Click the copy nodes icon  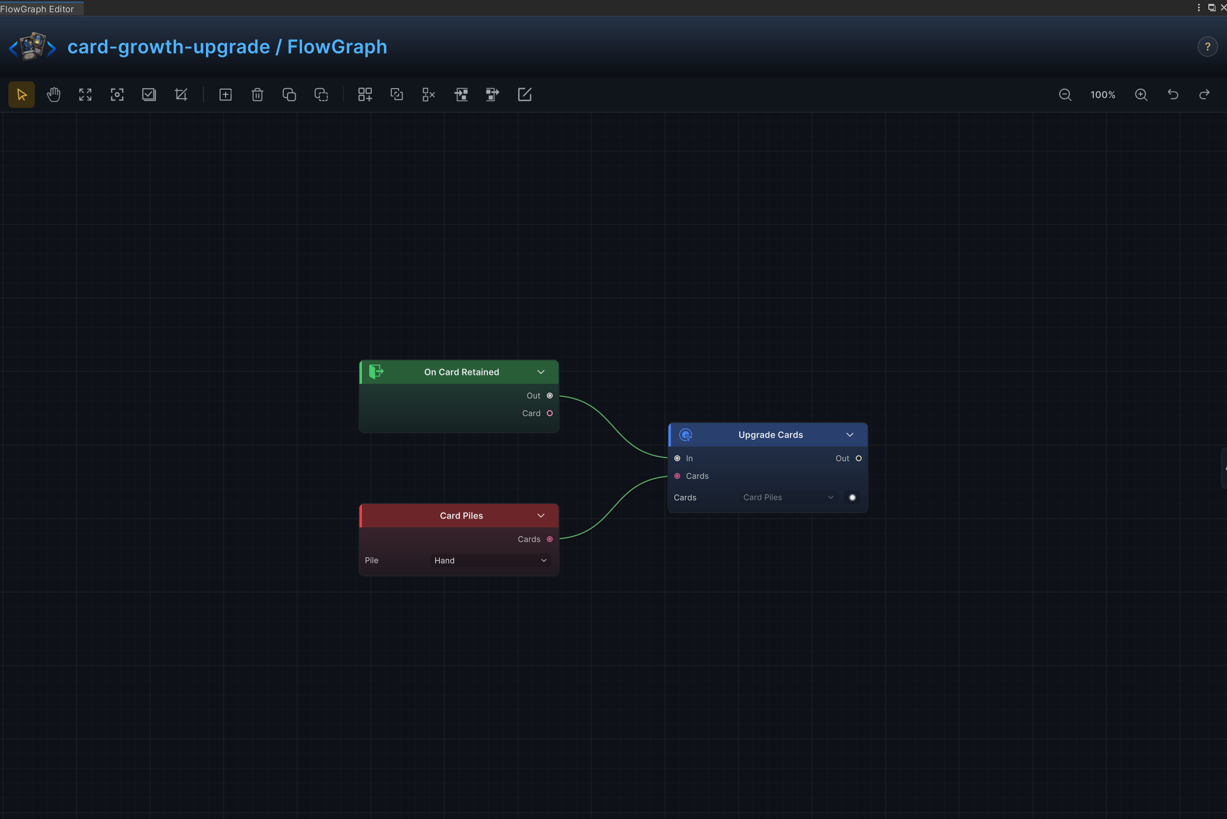[x=289, y=95]
